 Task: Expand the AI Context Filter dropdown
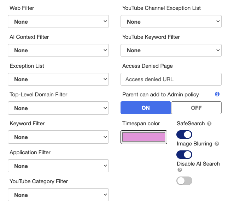(x=58, y=50)
